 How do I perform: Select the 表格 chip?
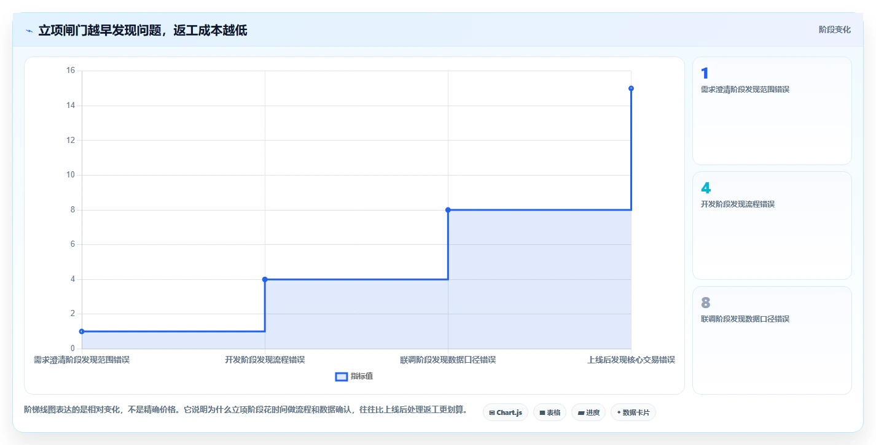click(550, 412)
